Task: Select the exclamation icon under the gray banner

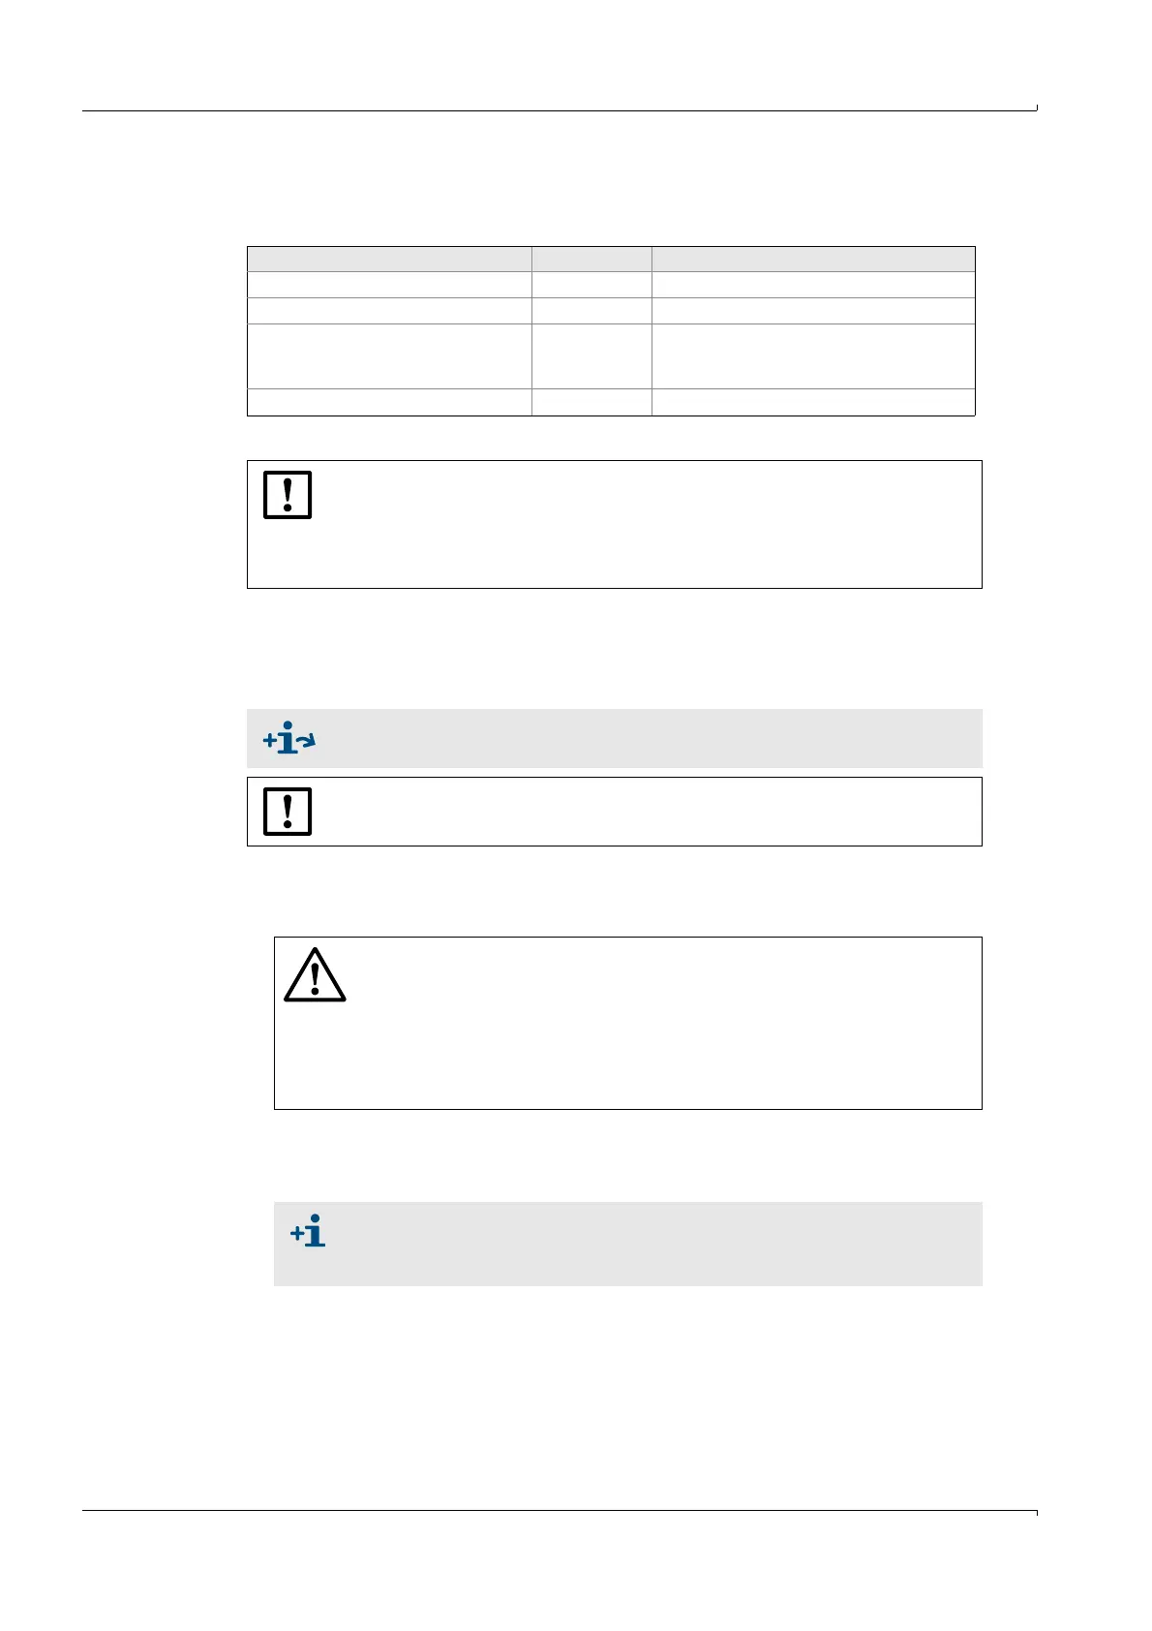Action: [288, 812]
